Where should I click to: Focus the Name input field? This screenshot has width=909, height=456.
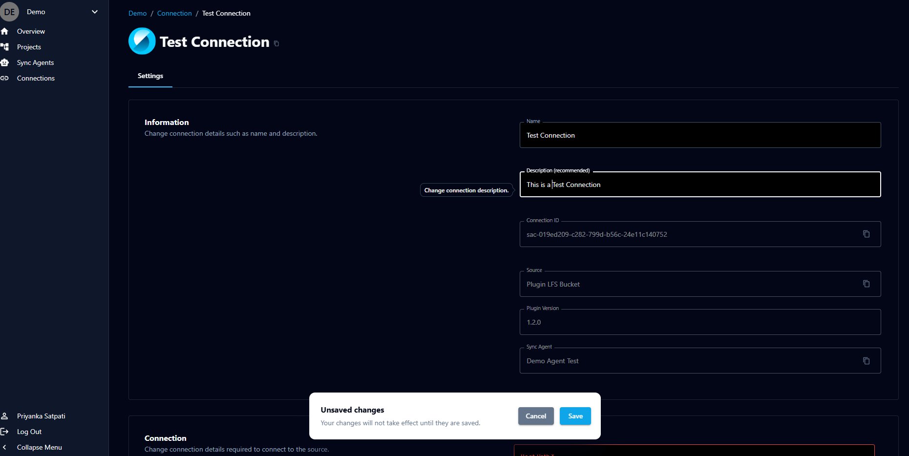[700, 135]
